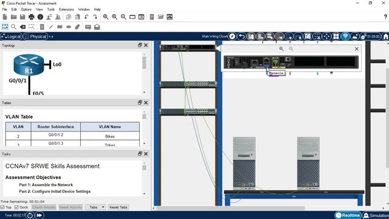This screenshot has width=389, height=219.
Task: Toggle the wireless signal icon
Action: (345, 36)
